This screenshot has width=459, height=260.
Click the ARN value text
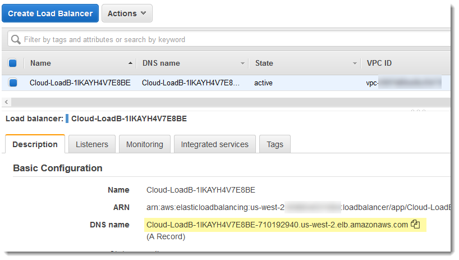pos(299,207)
